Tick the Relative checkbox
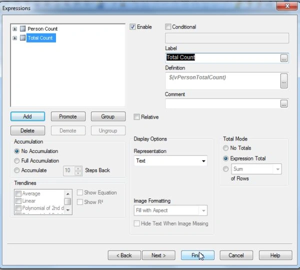The height and width of the screenshot is (270, 300). coord(136,117)
